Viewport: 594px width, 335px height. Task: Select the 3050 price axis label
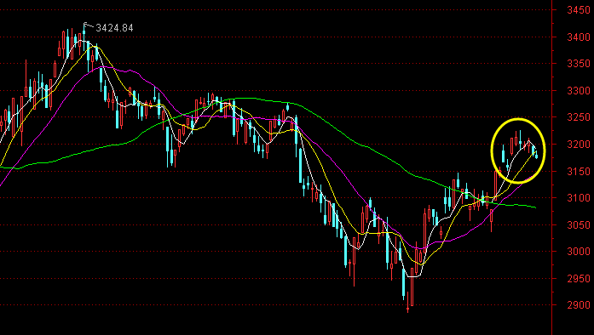point(579,225)
